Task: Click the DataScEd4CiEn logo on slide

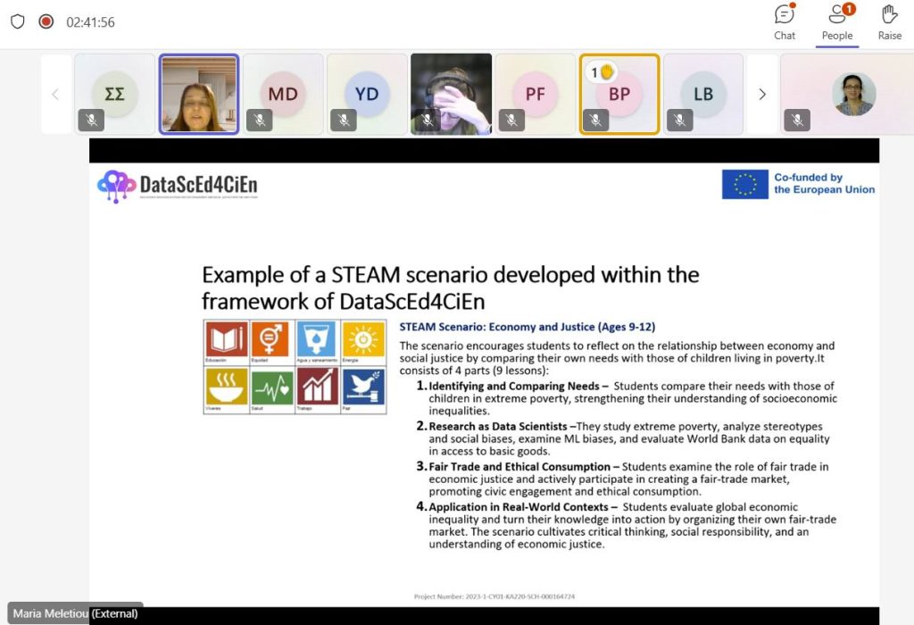Action: [x=178, y=185]
